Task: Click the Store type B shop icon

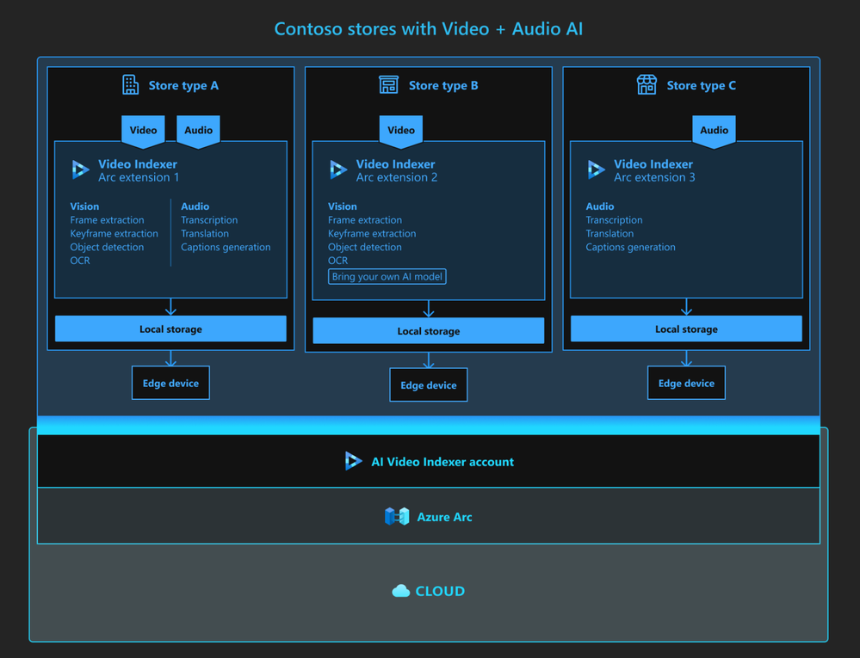Action: click(x=388, y=85)
